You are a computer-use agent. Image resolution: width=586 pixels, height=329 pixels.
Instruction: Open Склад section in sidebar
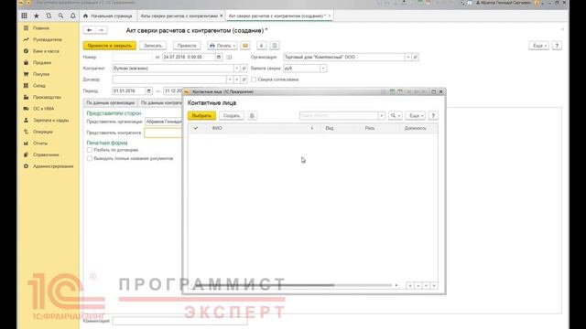39,86
